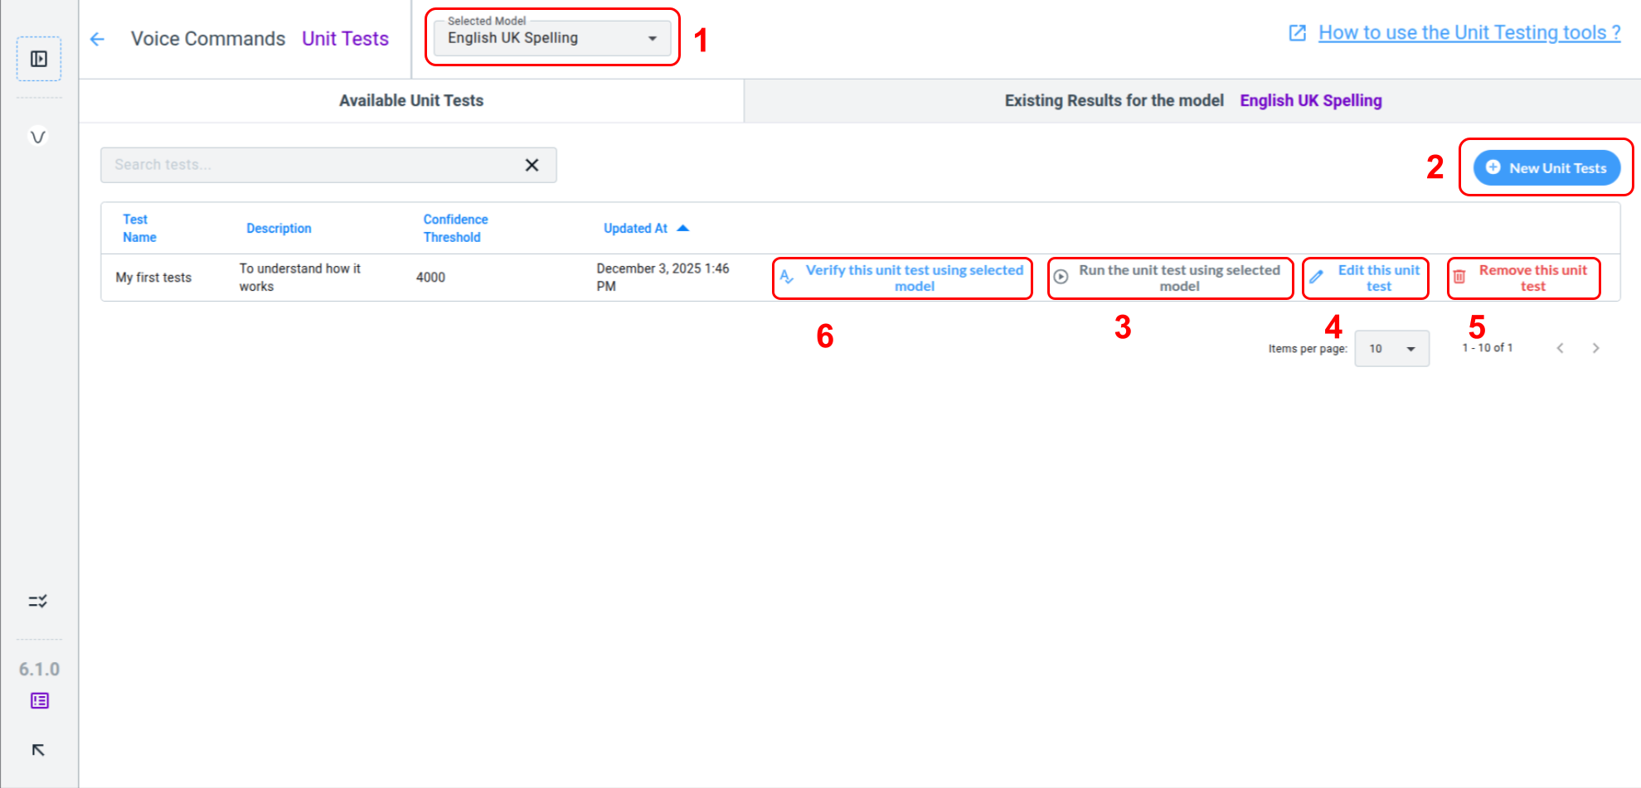Click the diagonal arrow icon at sidebar bottom

coord(38,750)
